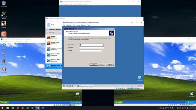Select the RedHat Client VM entry

click(x=54, y=43)
